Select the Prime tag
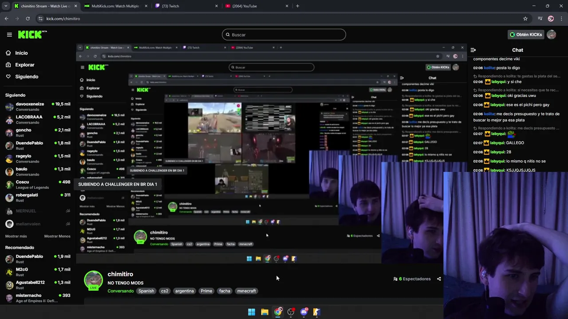This screenshot has width=568, height=319. 206,291
